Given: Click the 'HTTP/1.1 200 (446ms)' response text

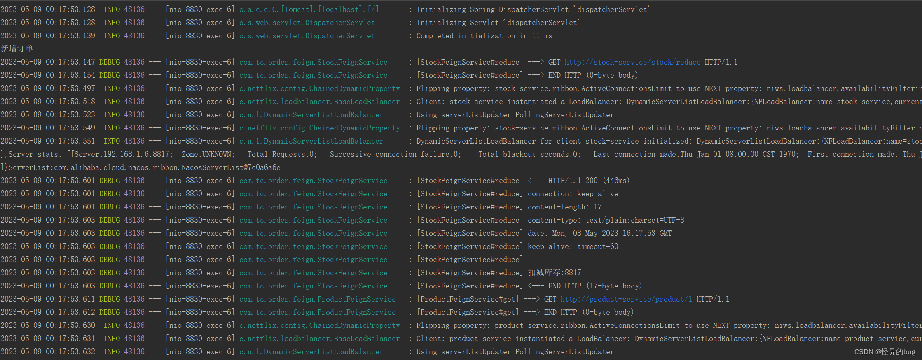Looking at the screenshot, I should pyautogui.click(x=589, y=181).
